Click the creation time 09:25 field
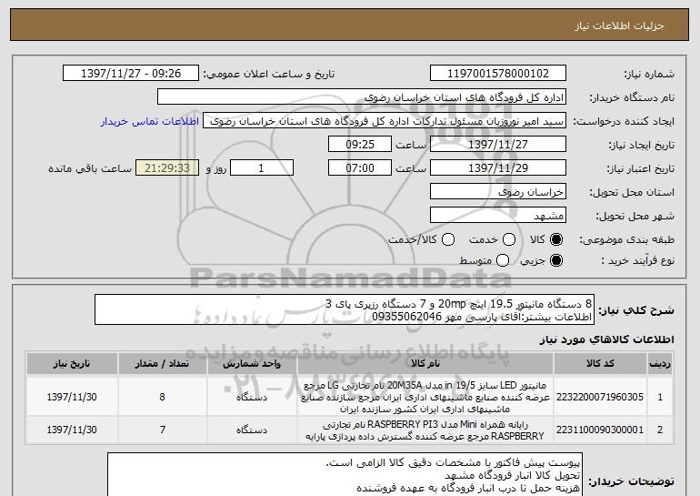Viewport: 700px width, 496px height. point(360,145)
